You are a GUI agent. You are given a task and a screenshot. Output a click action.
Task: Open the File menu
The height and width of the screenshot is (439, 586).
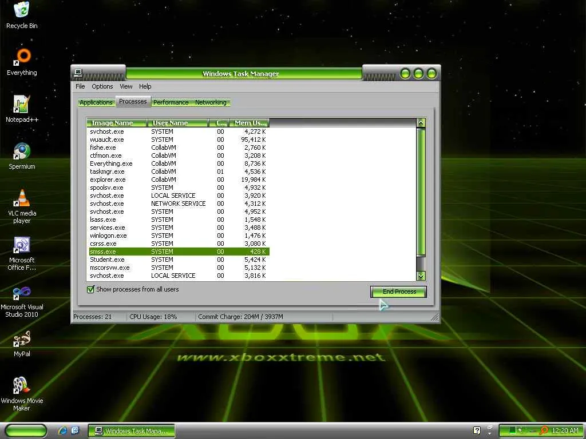(80, 86)
